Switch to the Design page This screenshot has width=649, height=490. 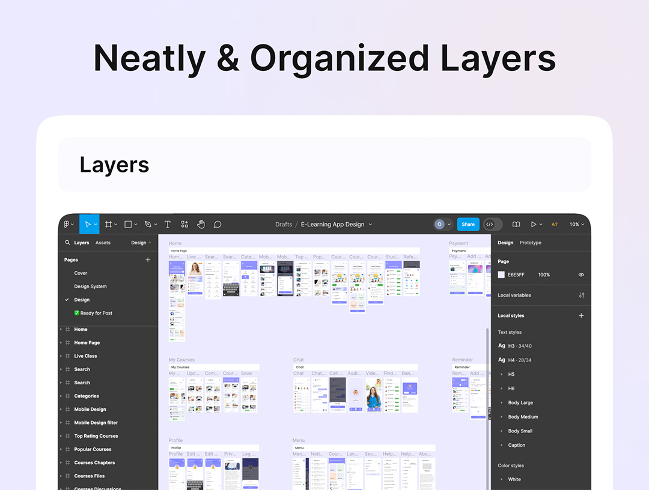pos(82,300)
